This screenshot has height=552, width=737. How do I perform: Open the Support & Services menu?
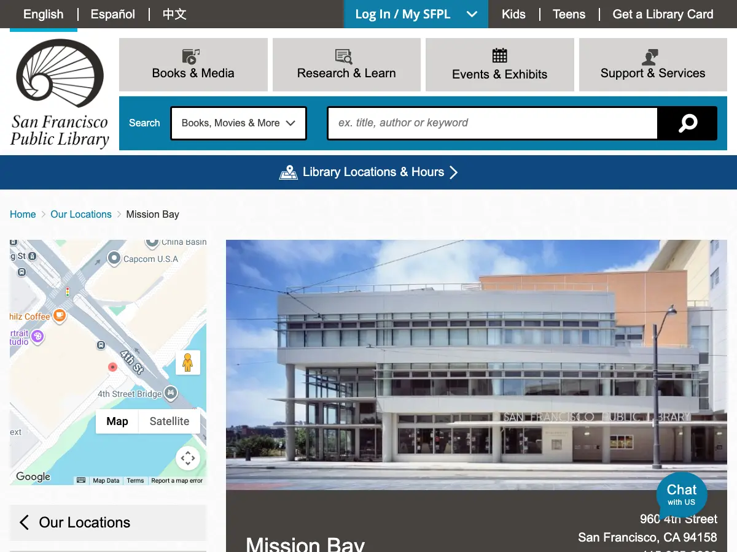click(653, 64)
